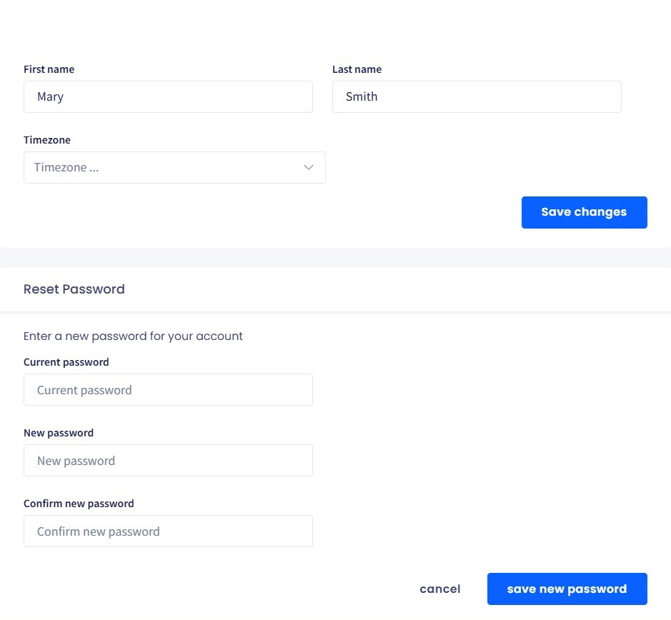Click the Confirm new password label above its field
This screenshot has width=671, height=620.
click(79, 504)
